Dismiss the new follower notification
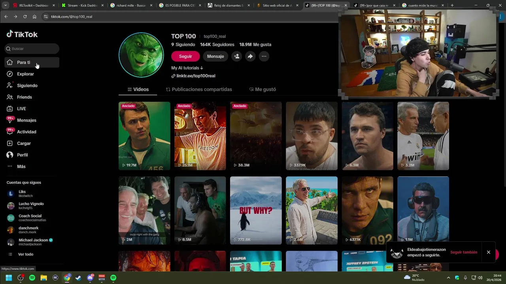The image size is (506, 284). (x=489, y=252)
